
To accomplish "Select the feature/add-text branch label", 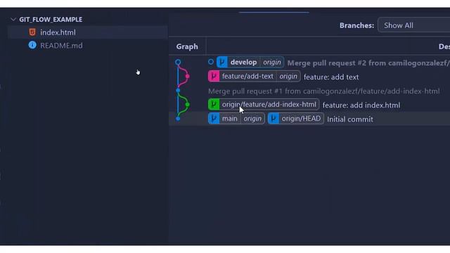I will pyautogui.click(x=247, y=77).
